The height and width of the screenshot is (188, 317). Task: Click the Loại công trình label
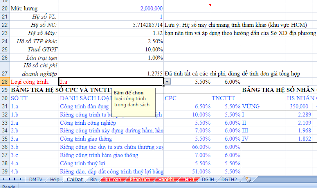tap(30, 82)
